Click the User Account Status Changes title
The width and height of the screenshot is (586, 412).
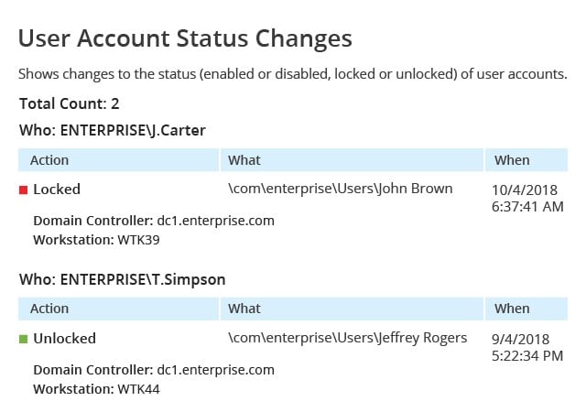pos(185,38)
